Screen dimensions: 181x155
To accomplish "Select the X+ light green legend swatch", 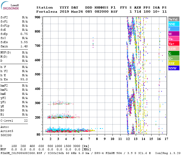I will 174,58.
